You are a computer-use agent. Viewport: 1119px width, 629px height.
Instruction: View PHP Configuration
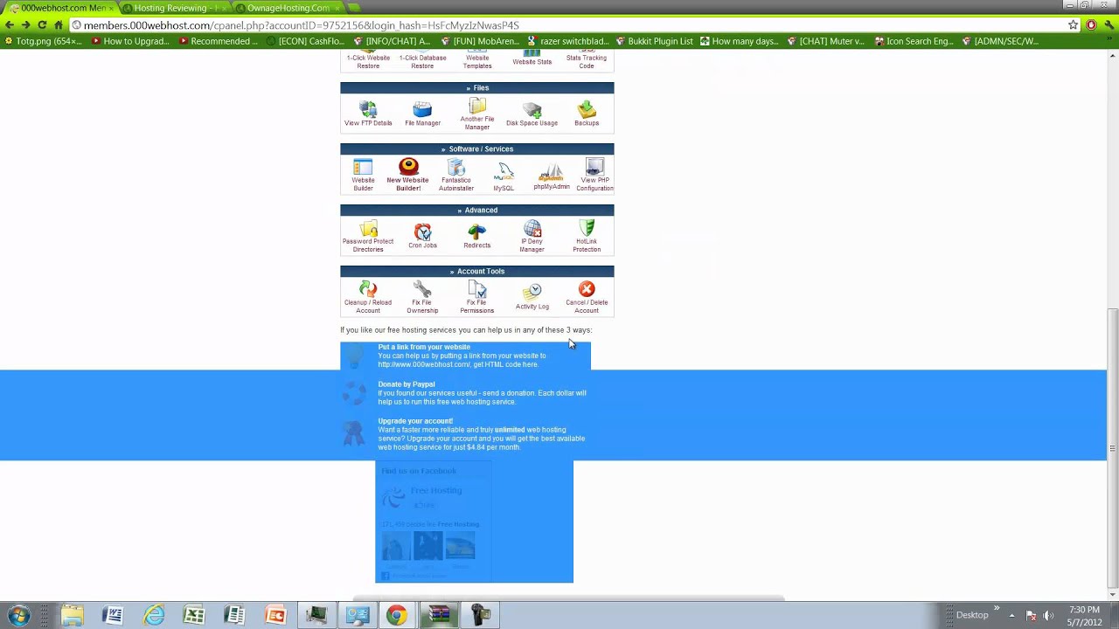594,175
